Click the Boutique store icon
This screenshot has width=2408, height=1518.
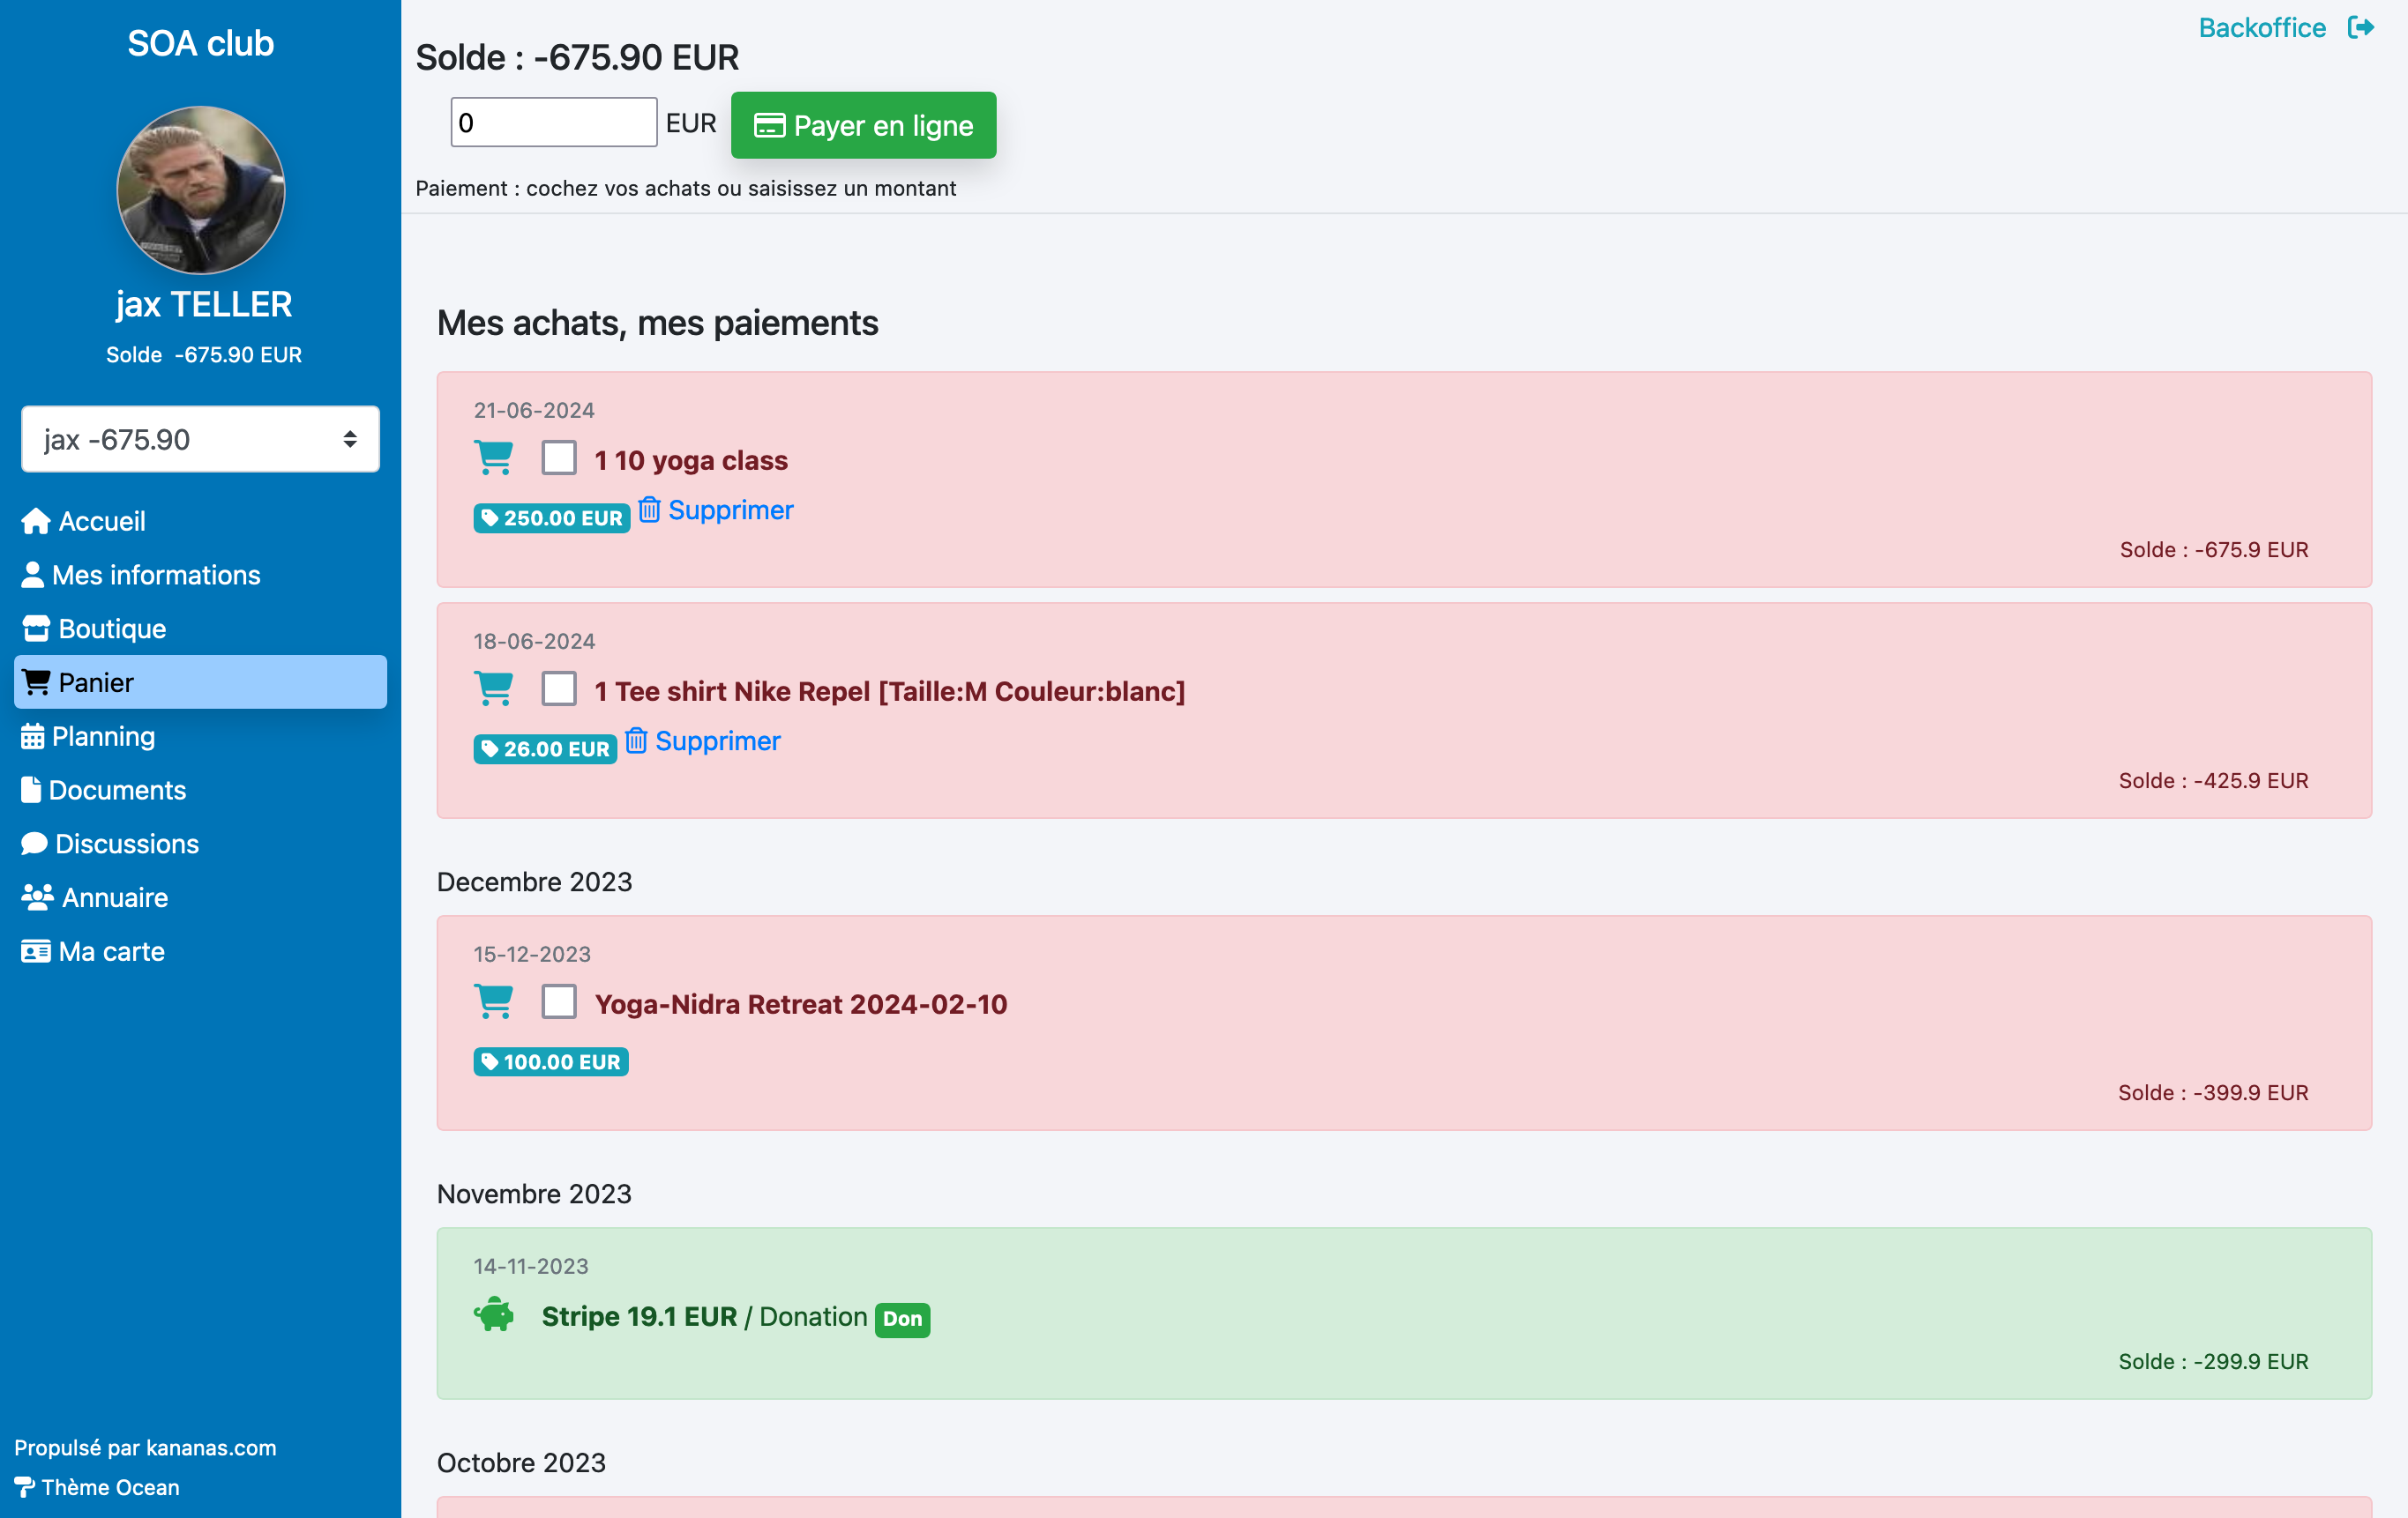click(36, 629)
